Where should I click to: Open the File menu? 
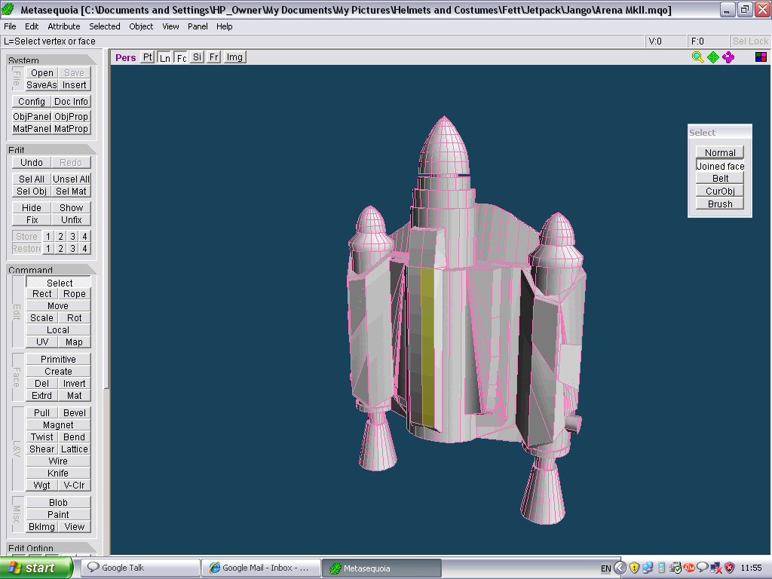[10, 26]
